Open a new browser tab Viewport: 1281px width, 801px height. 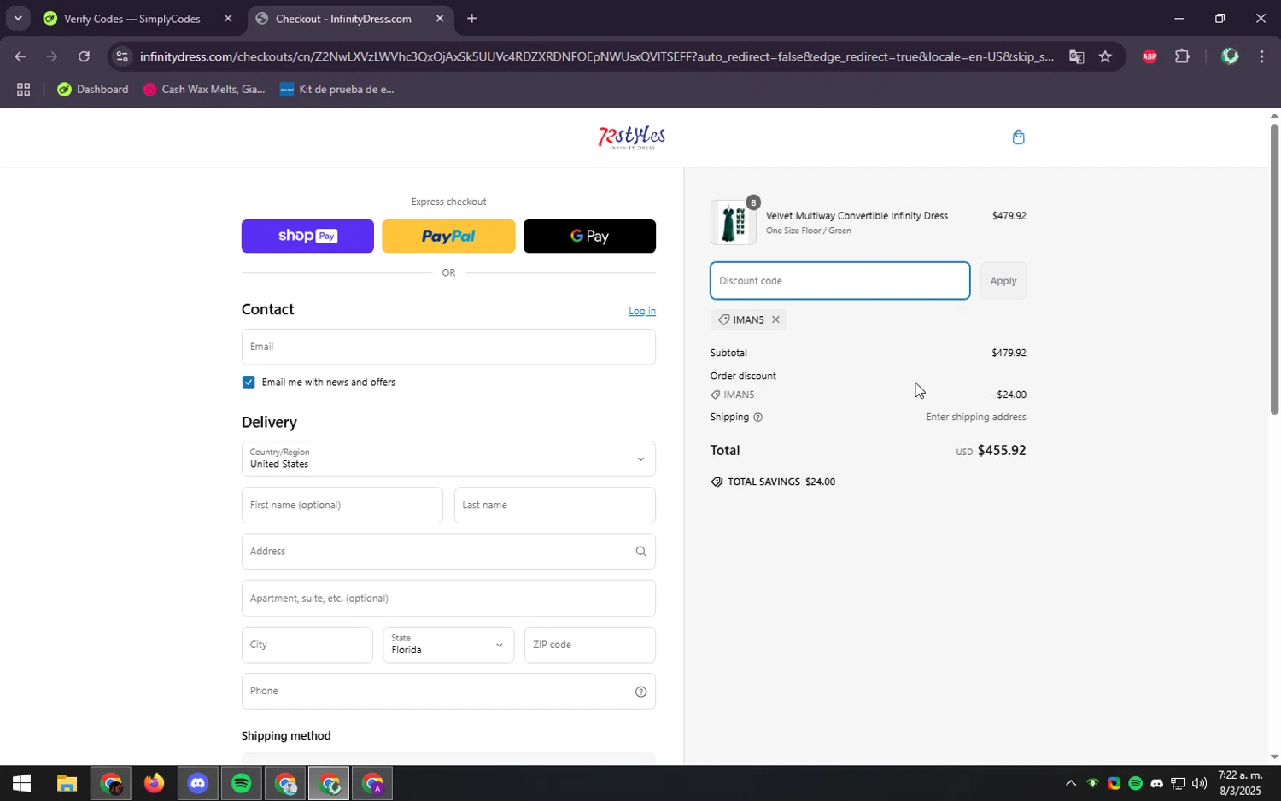[471, 18]
